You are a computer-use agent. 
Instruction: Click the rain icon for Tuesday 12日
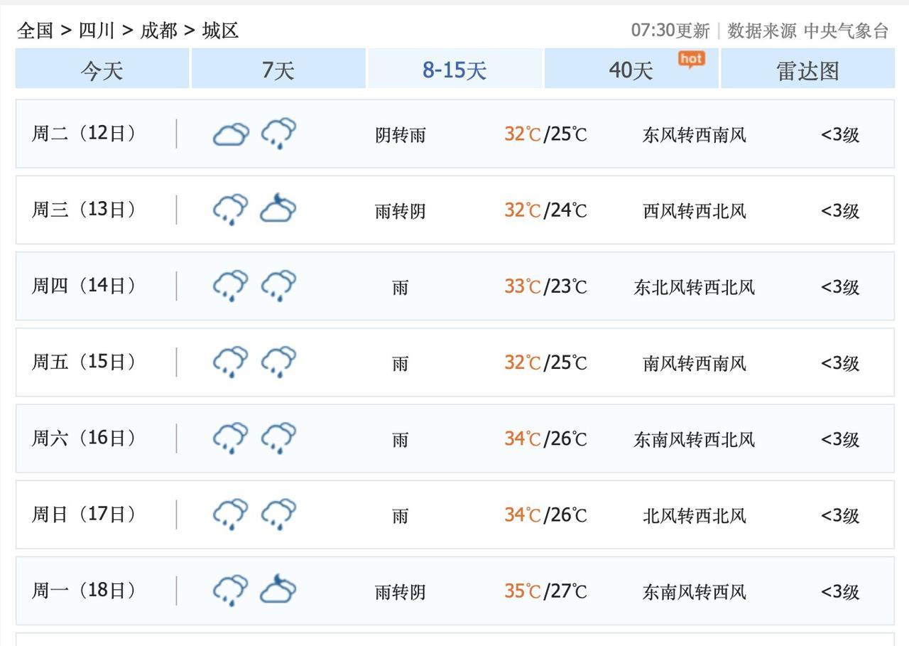[278, 134]
